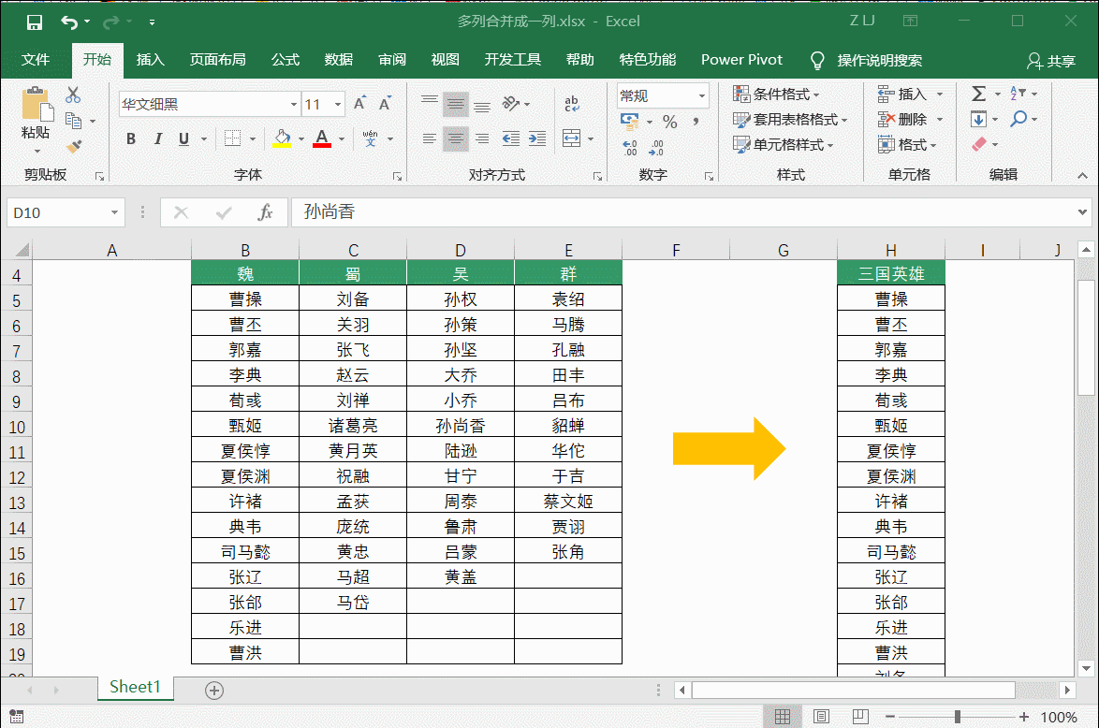Click the Save icon in title bar
The image size is (1099, 728).
click(34, 22)
